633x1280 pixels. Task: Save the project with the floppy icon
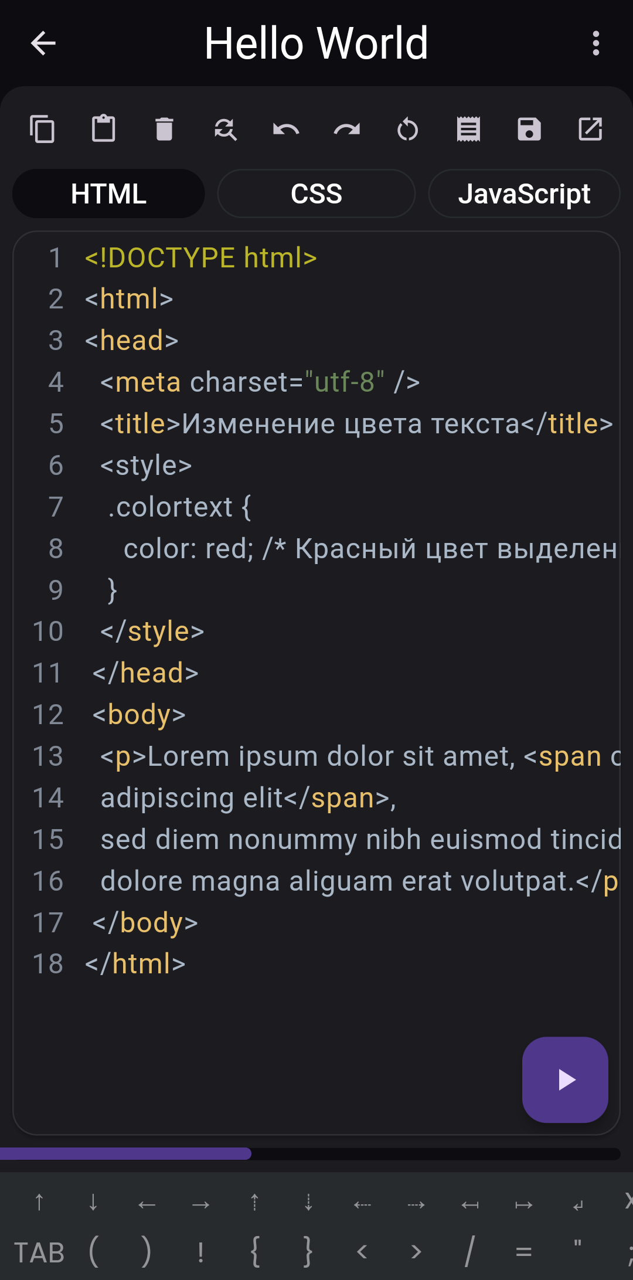point(529,129)
